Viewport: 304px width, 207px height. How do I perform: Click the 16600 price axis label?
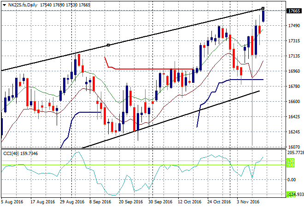pos(294,102)
